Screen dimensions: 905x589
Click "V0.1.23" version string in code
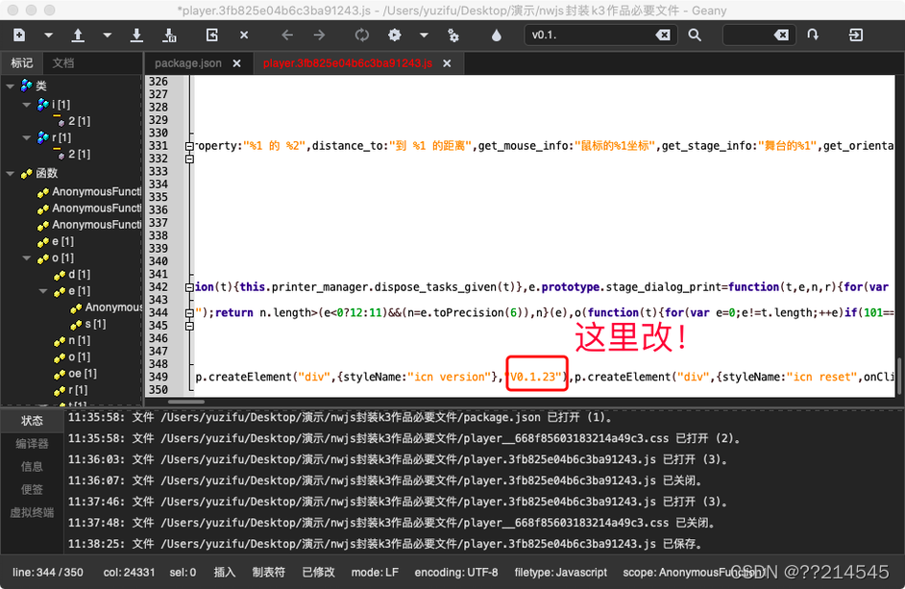[535, 377]
